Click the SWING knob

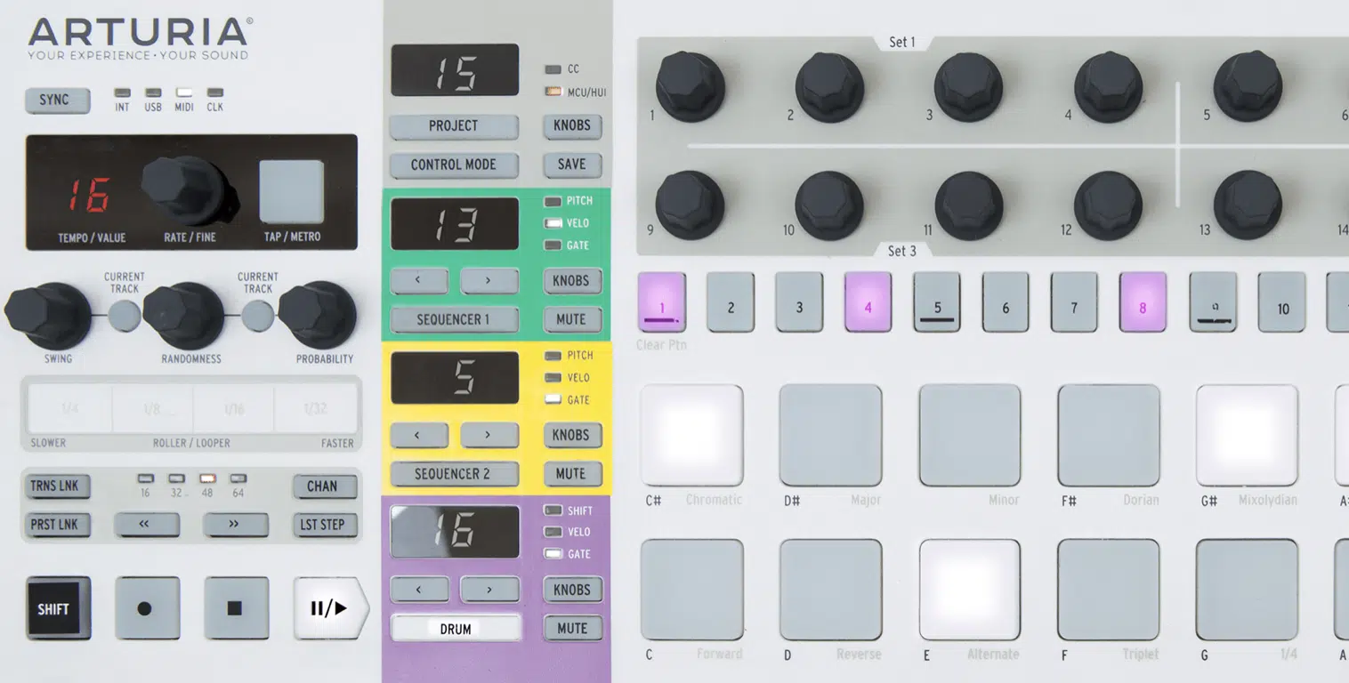[x=47, y=315]
